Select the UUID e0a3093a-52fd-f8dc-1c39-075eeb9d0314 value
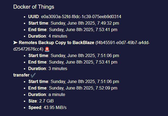 pyautogui.click(x=81, y=17)
